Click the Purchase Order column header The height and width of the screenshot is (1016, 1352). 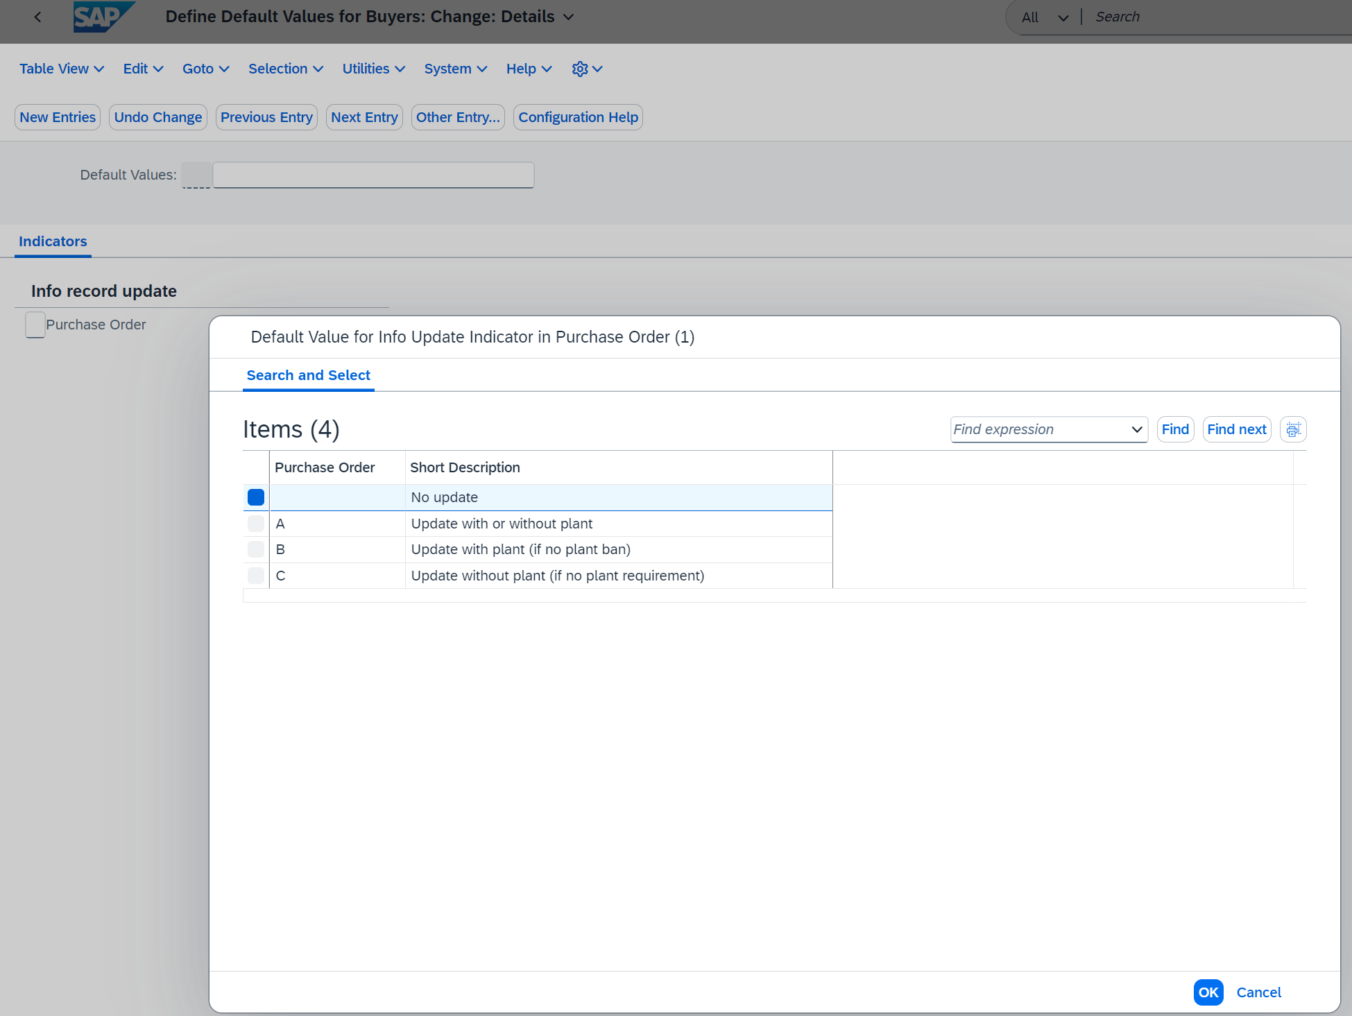pyautogui.click(x=337, y=467)
